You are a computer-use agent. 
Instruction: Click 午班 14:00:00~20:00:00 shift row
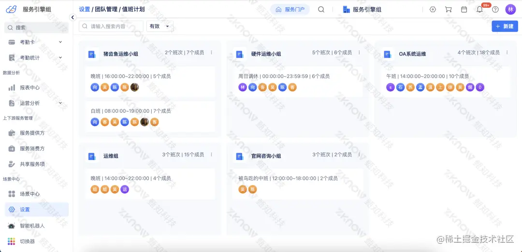click(445, 82)
